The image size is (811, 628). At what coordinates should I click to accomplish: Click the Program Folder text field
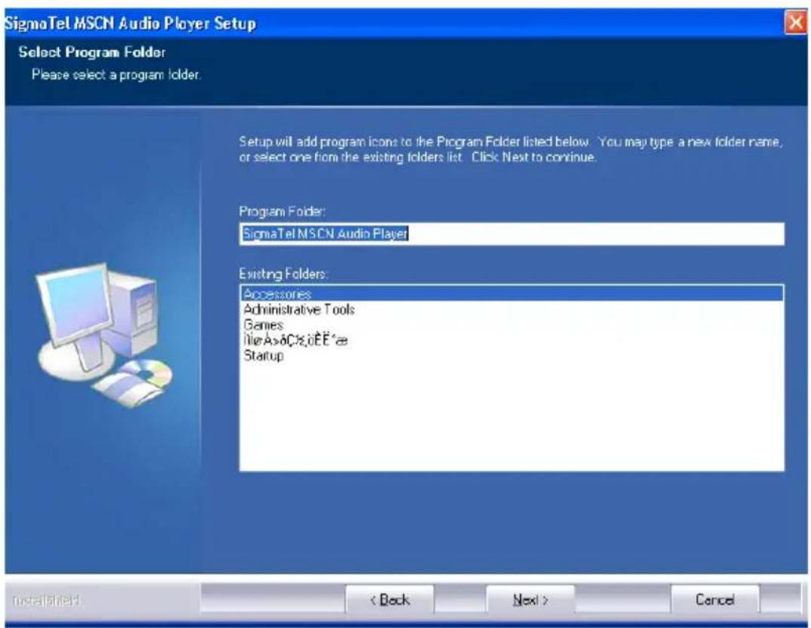[512, 234]
